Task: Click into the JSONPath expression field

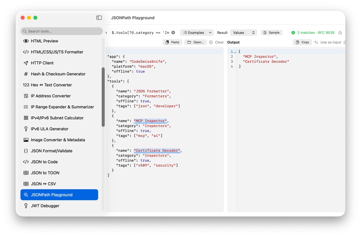Action: (140, 33)
